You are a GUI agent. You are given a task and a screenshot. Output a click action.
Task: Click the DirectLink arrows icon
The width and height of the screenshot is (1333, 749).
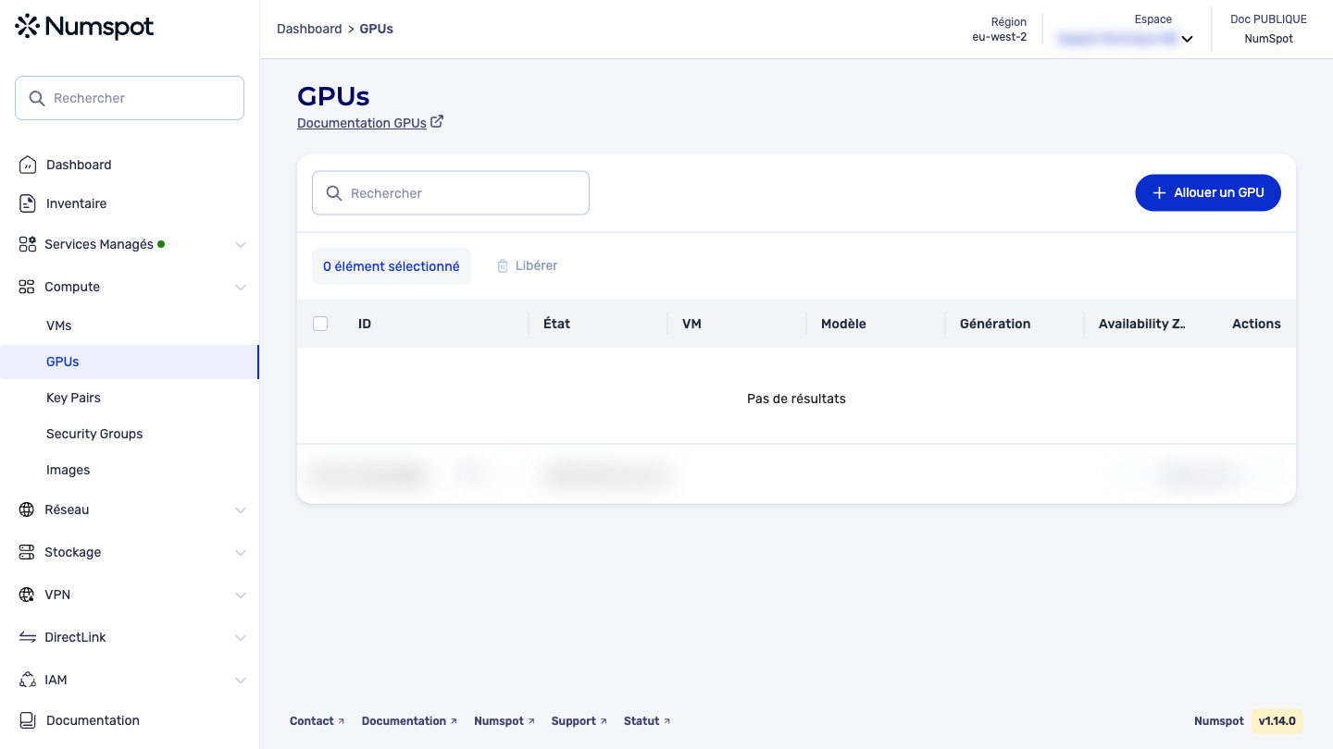pos(28,637)
